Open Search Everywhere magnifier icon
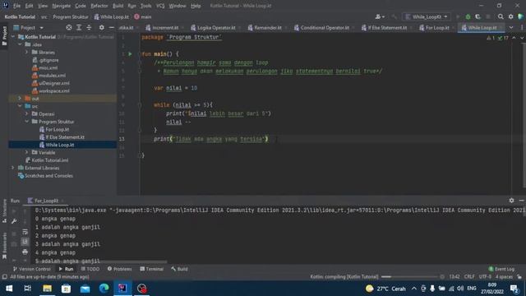This screenshot has height=296, width=526. pyautogui.click(x=501, y=16)
